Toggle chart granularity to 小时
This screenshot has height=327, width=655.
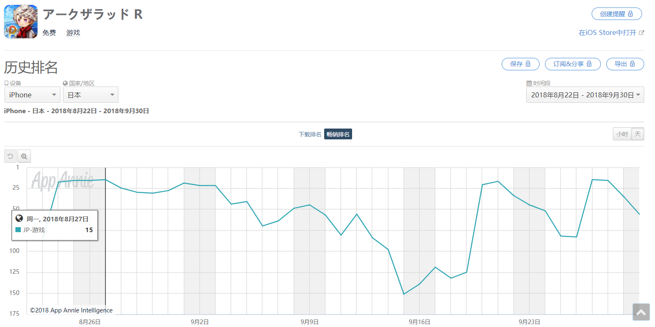pos(622,134)
